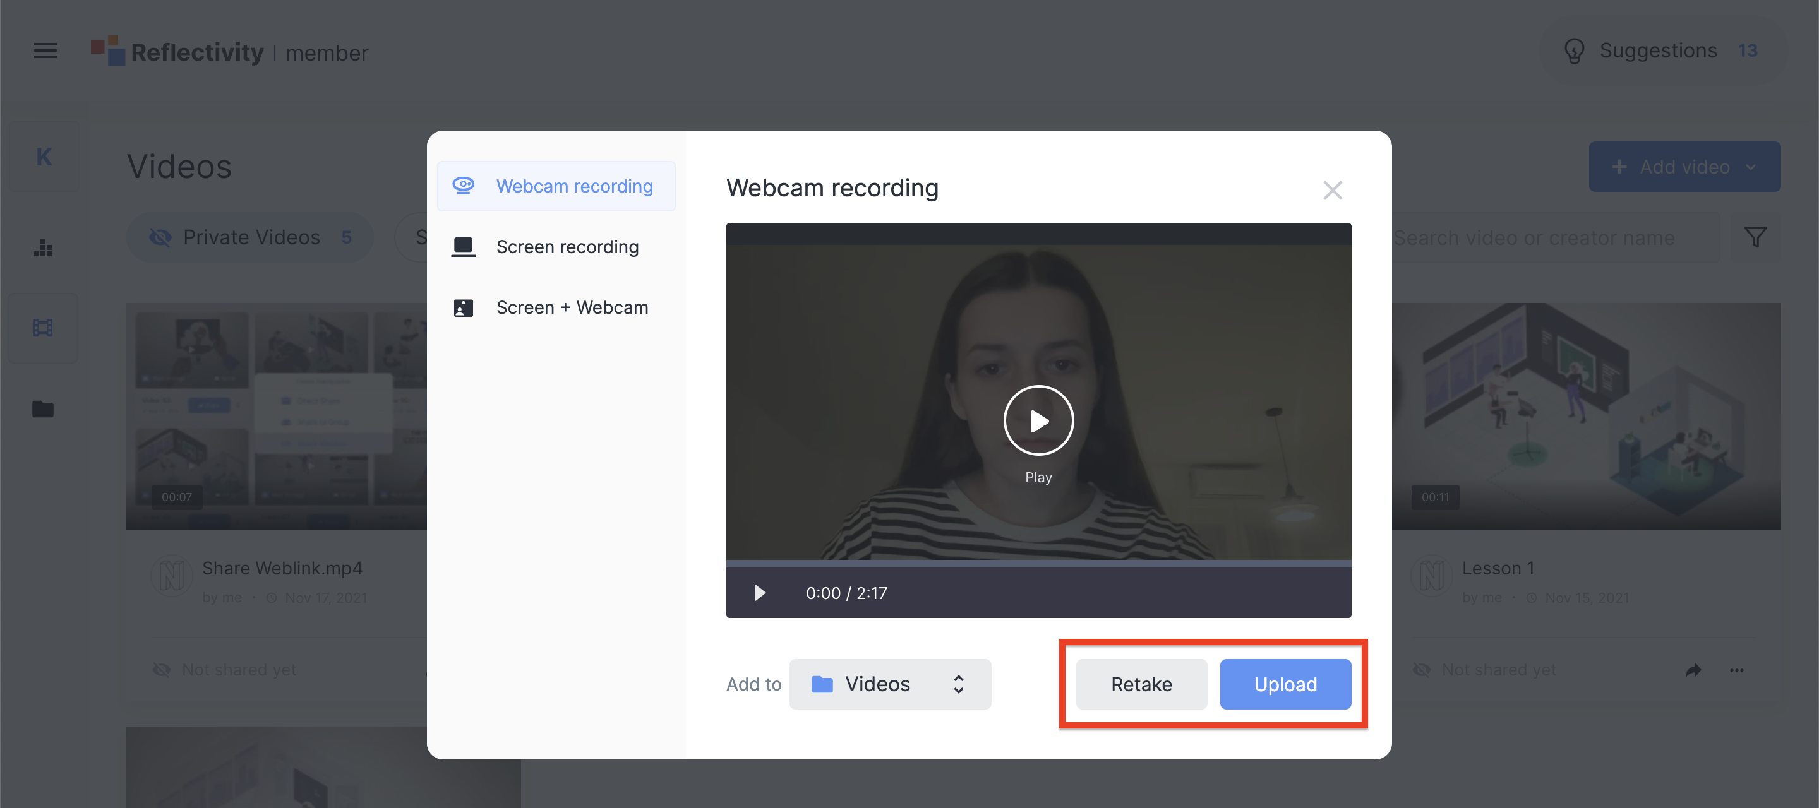Open the Add to Videos folder dropdown
The image size is (1819, 808).
[891, 684]
